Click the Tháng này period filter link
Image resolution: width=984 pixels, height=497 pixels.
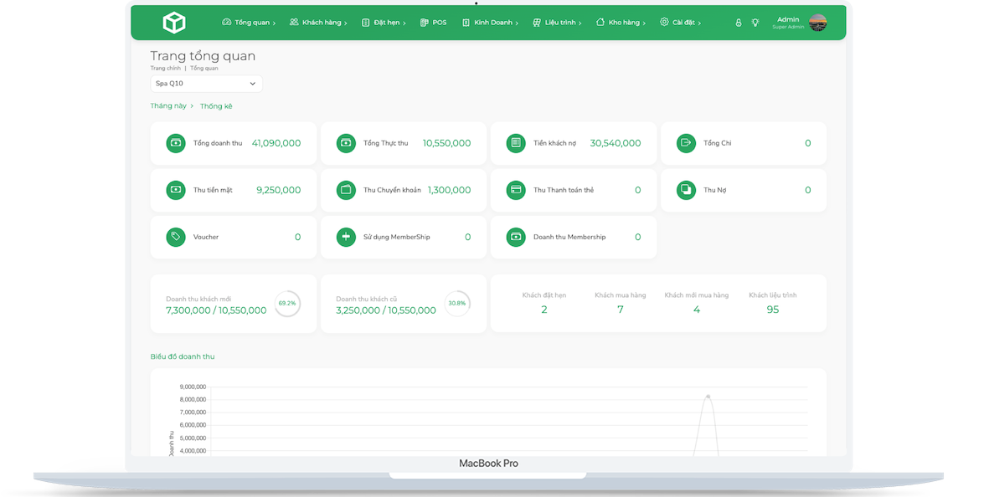[169, 106]
